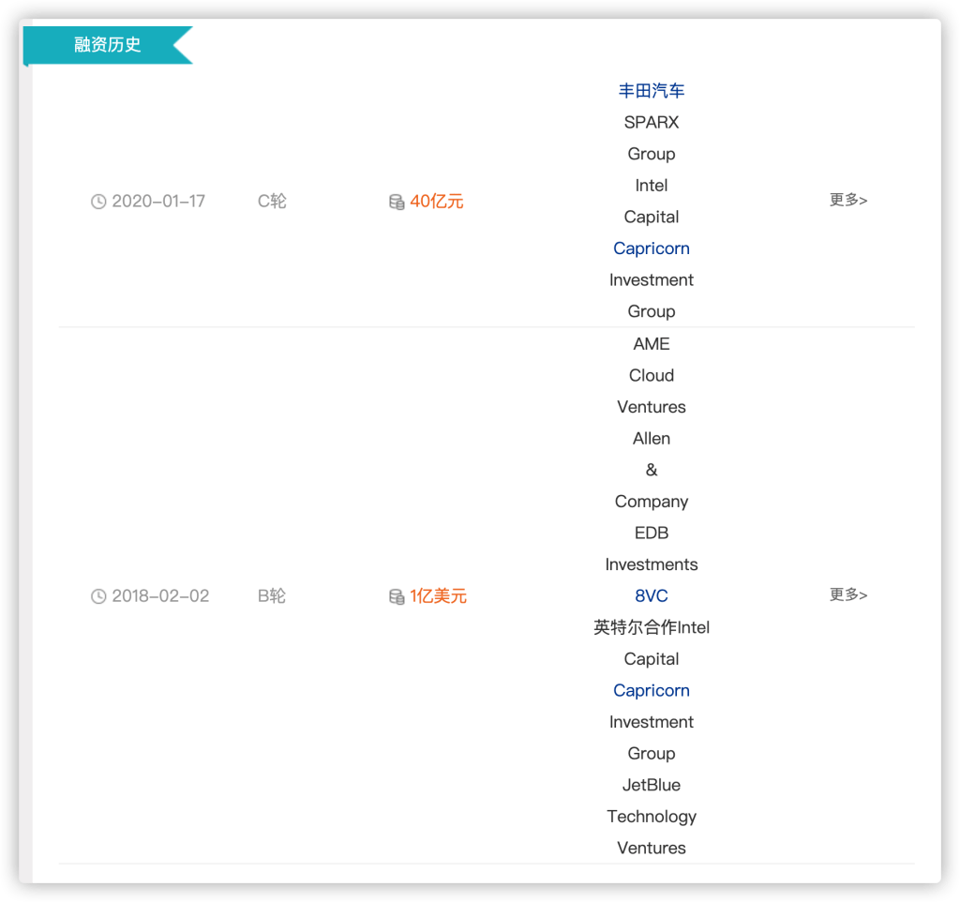Select the C轮 round label

[x=272, y=202]
